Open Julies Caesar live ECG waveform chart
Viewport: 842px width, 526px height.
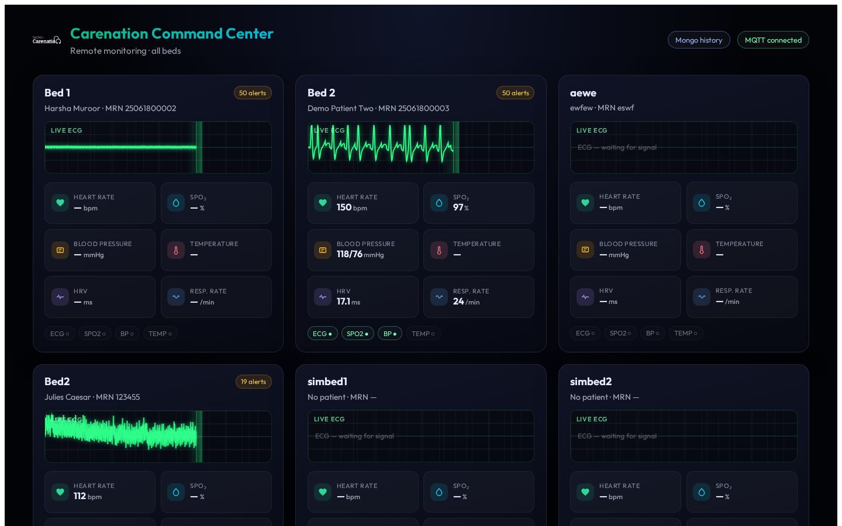click(x=158, y=436)
